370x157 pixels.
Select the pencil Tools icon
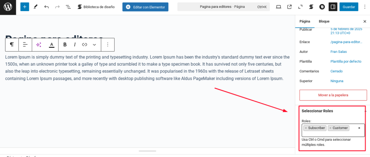point(36,7)
